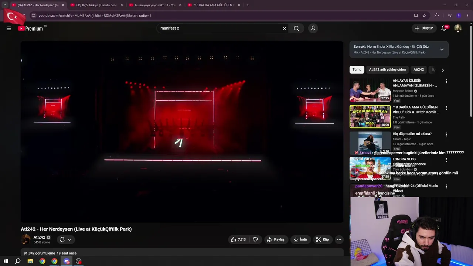
Task: Expand the mix playlist panel chevron
Action: click(x=442, y=50)
